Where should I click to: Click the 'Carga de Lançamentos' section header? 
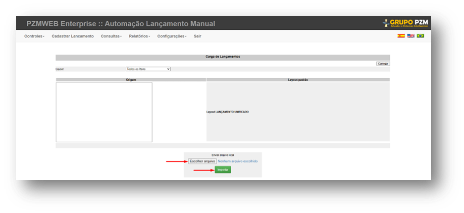click(223, 57)
